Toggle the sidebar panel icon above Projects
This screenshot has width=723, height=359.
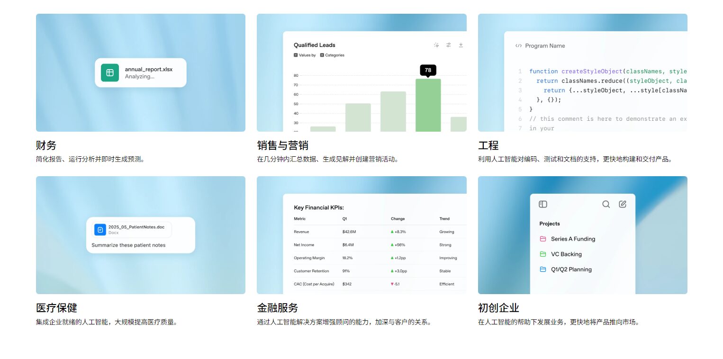(x=543, y=204)
